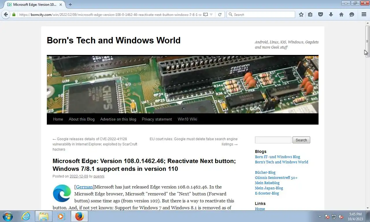Click the sidebar Search button
Viewport: 370px width, 222px height.
point(301,140)
